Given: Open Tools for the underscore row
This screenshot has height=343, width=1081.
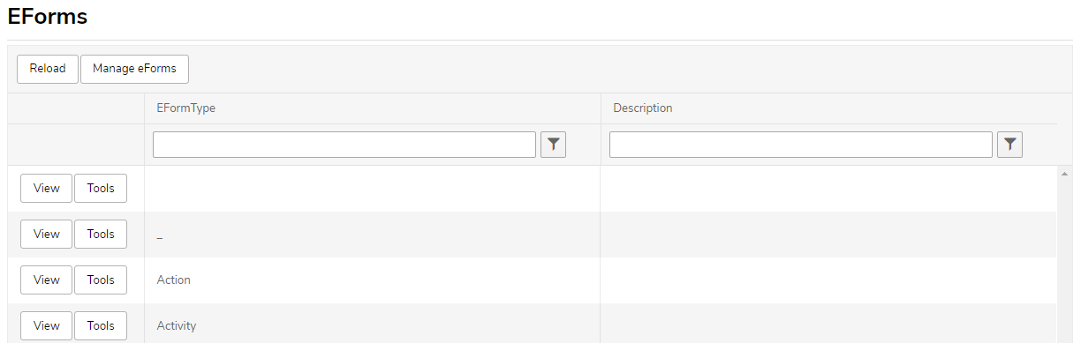Looking at the screenshot, I should tap(101, 235).
